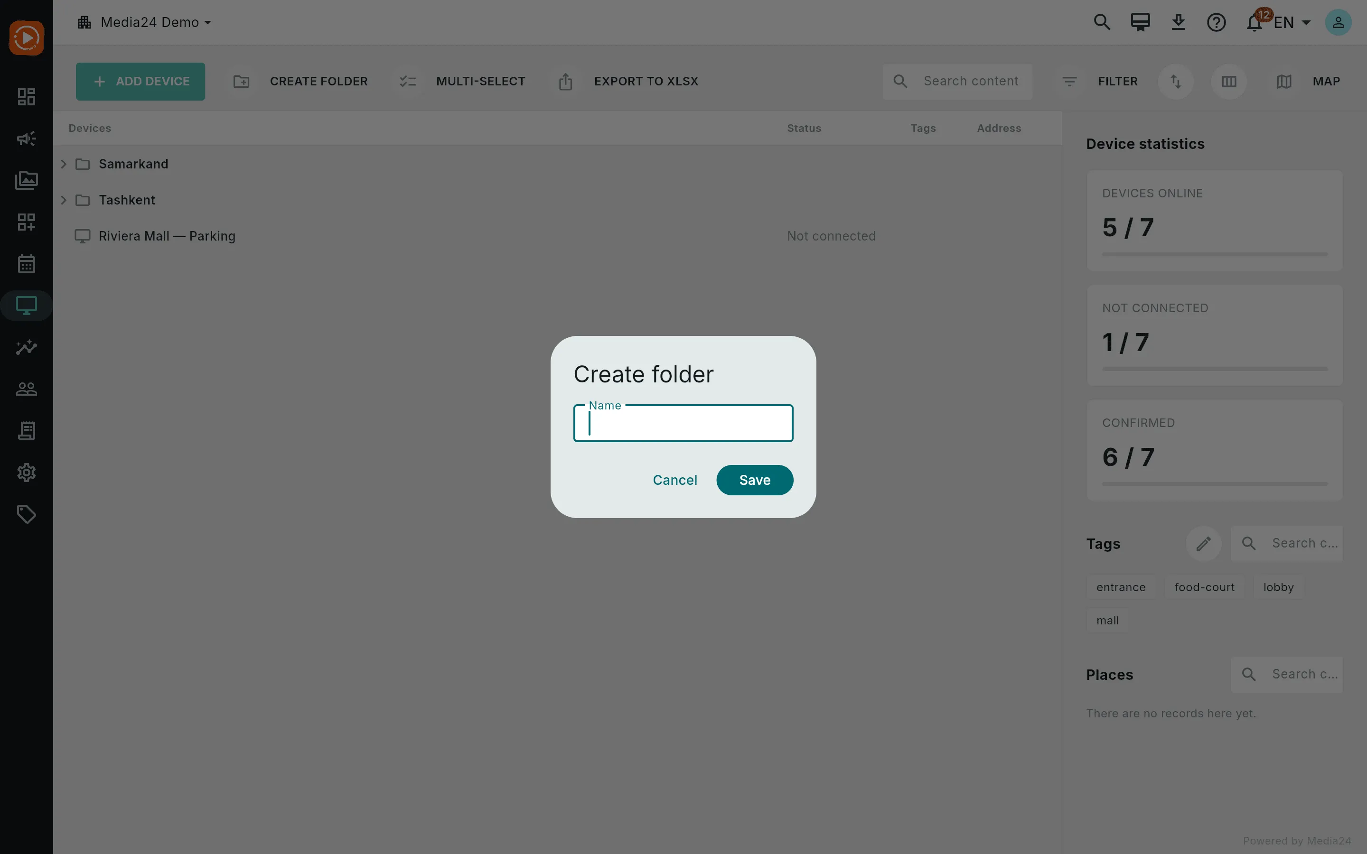Click the main Search content field
Screen dimensions: 1367x854
pyautogui.click(x=957, y=81)
